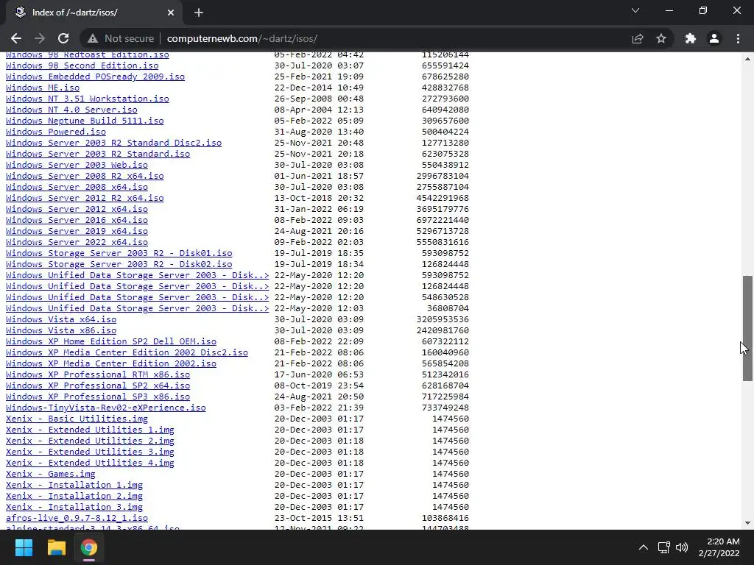Open the Extensions puzzle icon
This screenshot has width=754, height=565.
691,38
